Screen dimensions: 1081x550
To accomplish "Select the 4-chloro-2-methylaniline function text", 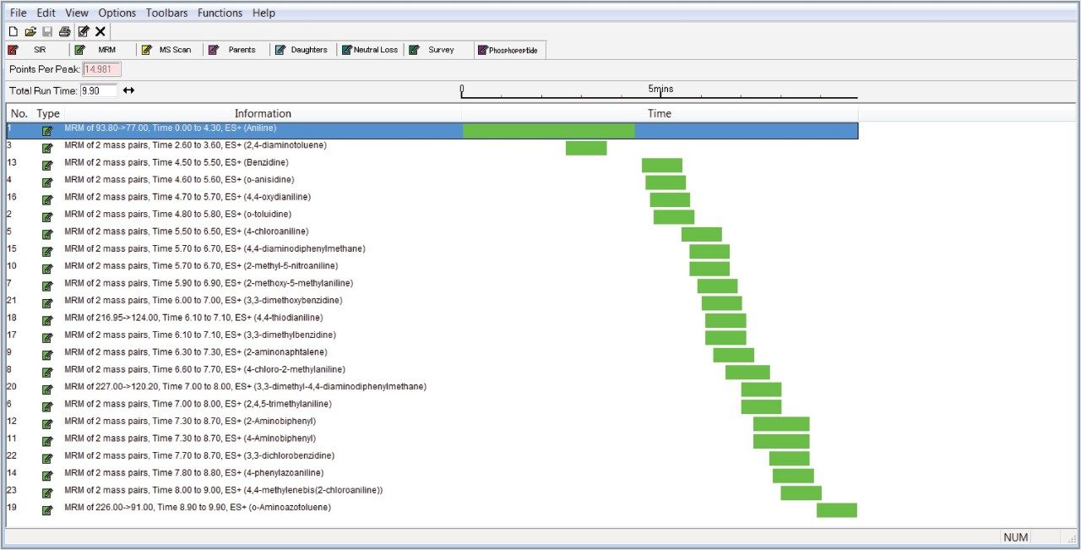I will [204, 369].
